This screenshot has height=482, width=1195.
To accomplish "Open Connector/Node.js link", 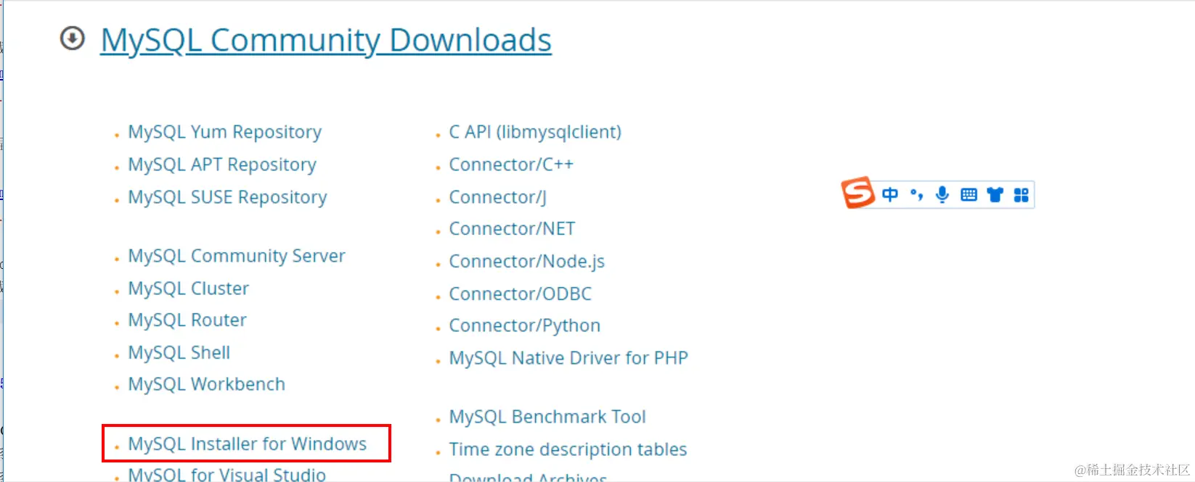I will [x=527, y=262].
